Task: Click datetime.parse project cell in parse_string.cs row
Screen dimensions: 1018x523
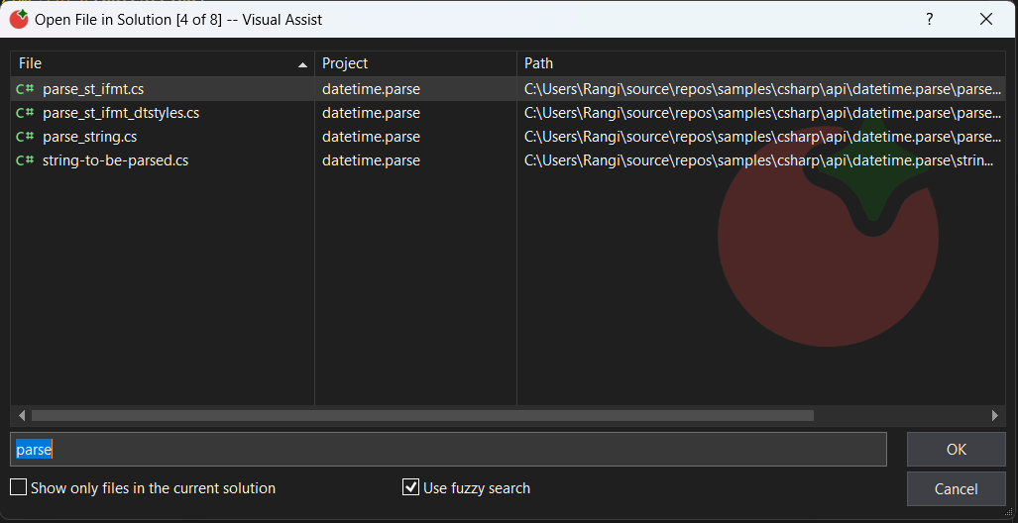Action: point(371,137)
